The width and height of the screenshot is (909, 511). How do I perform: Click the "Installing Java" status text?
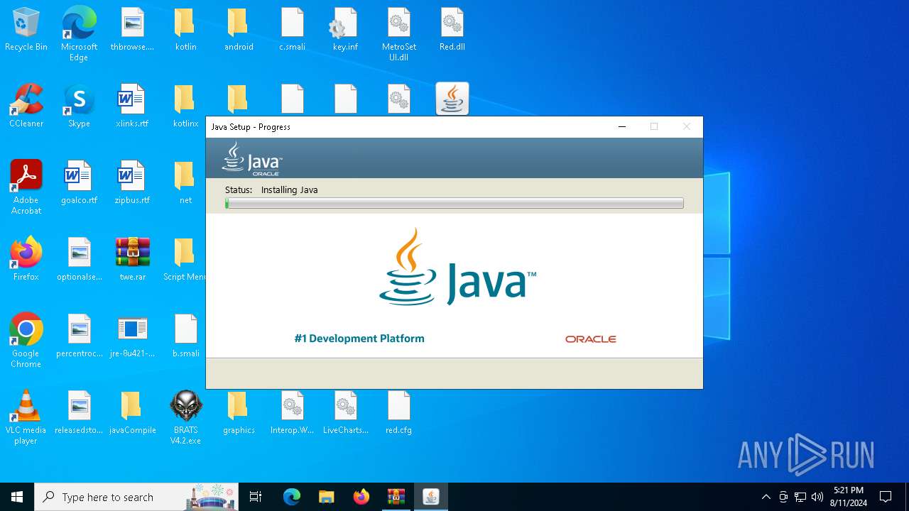click(x=289, y=189)
